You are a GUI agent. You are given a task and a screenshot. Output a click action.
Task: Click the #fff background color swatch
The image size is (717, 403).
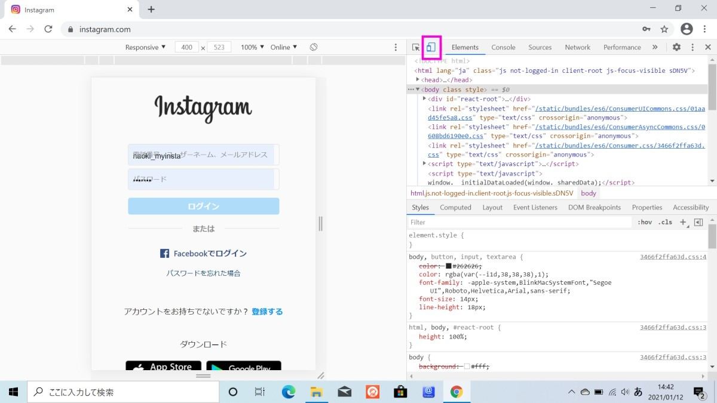pyautogui.click(x=467, y=366)
